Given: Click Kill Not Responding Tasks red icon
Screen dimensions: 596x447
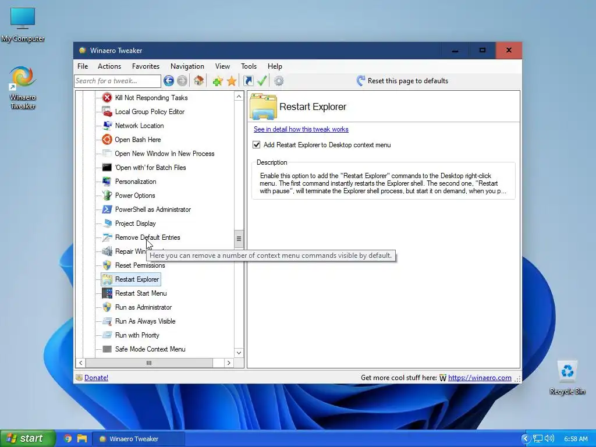Looking at the screenshot, I should pos(107,98).
